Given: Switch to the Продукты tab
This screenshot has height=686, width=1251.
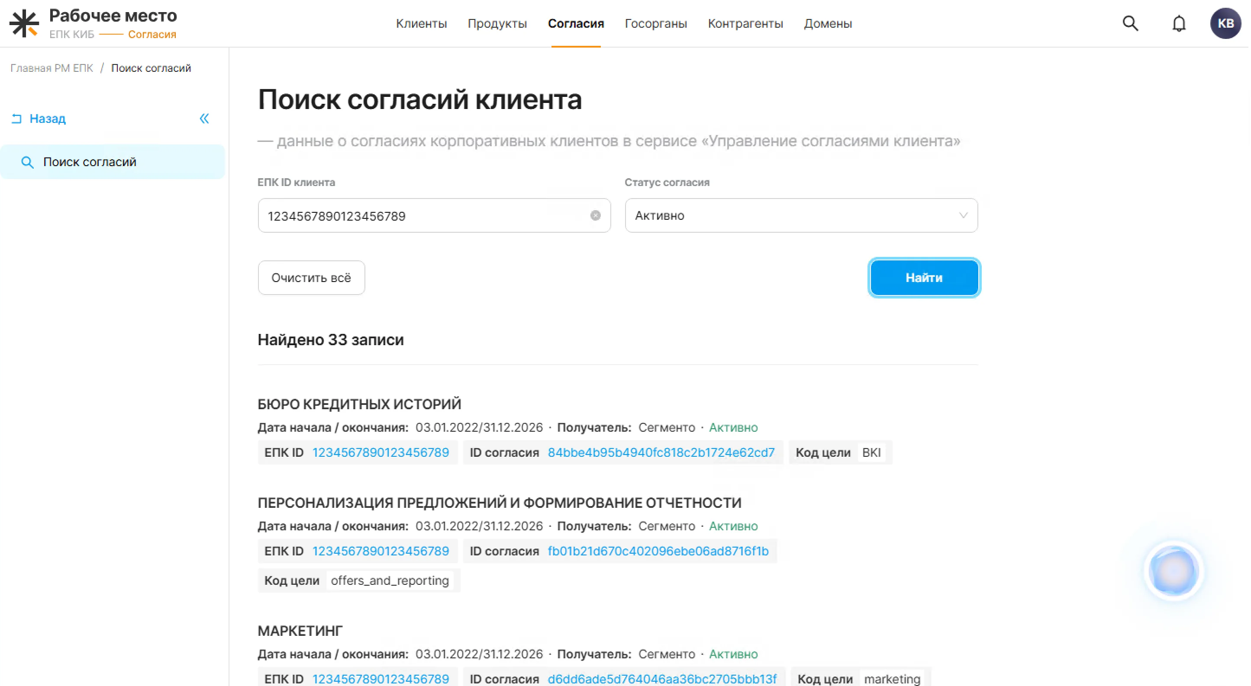Looking at the screenshot, I should point(498,24).
